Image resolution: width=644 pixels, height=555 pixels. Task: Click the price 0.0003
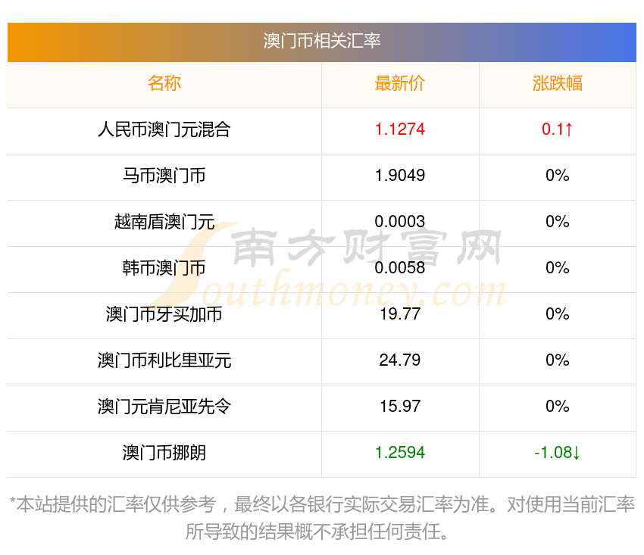[399, 222]
